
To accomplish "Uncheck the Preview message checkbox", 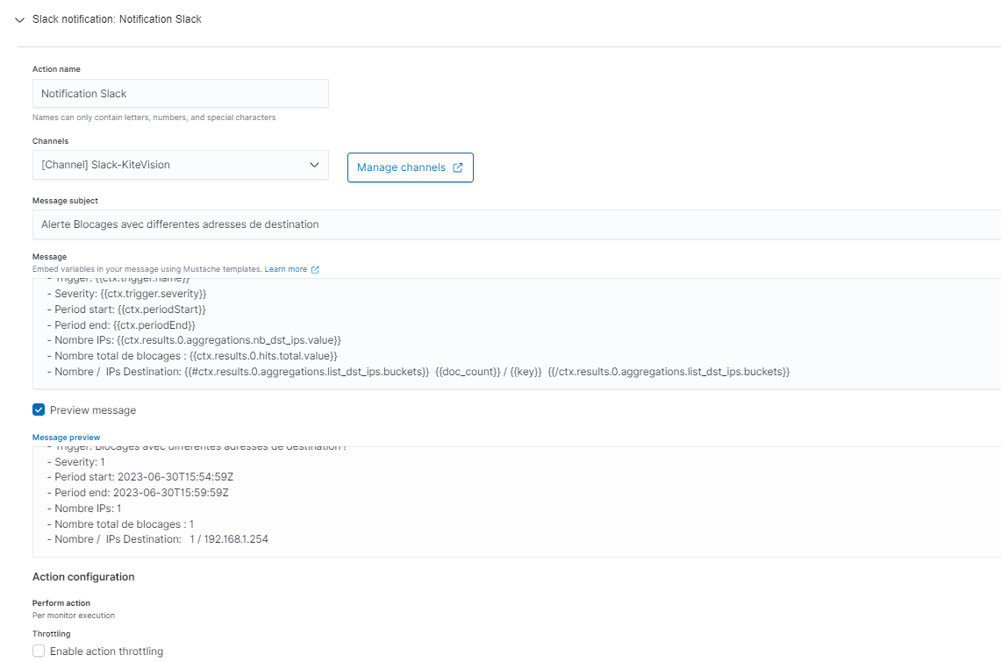I will [x=39, y=409].
